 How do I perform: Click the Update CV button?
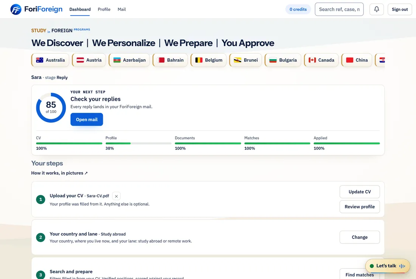coord(360,192)
